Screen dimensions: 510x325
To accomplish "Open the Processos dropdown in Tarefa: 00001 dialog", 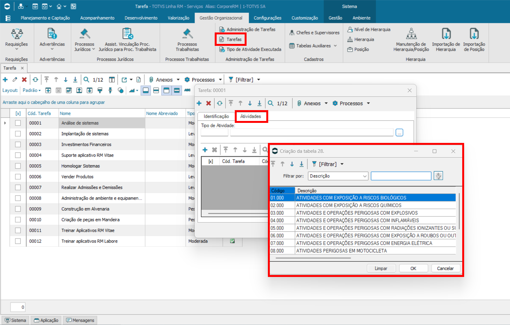I will 369,103.
